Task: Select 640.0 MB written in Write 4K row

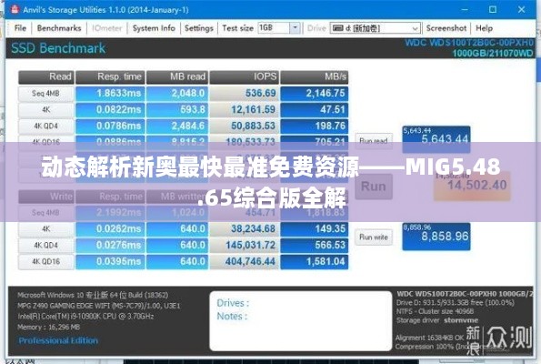Action: point(177,228)
